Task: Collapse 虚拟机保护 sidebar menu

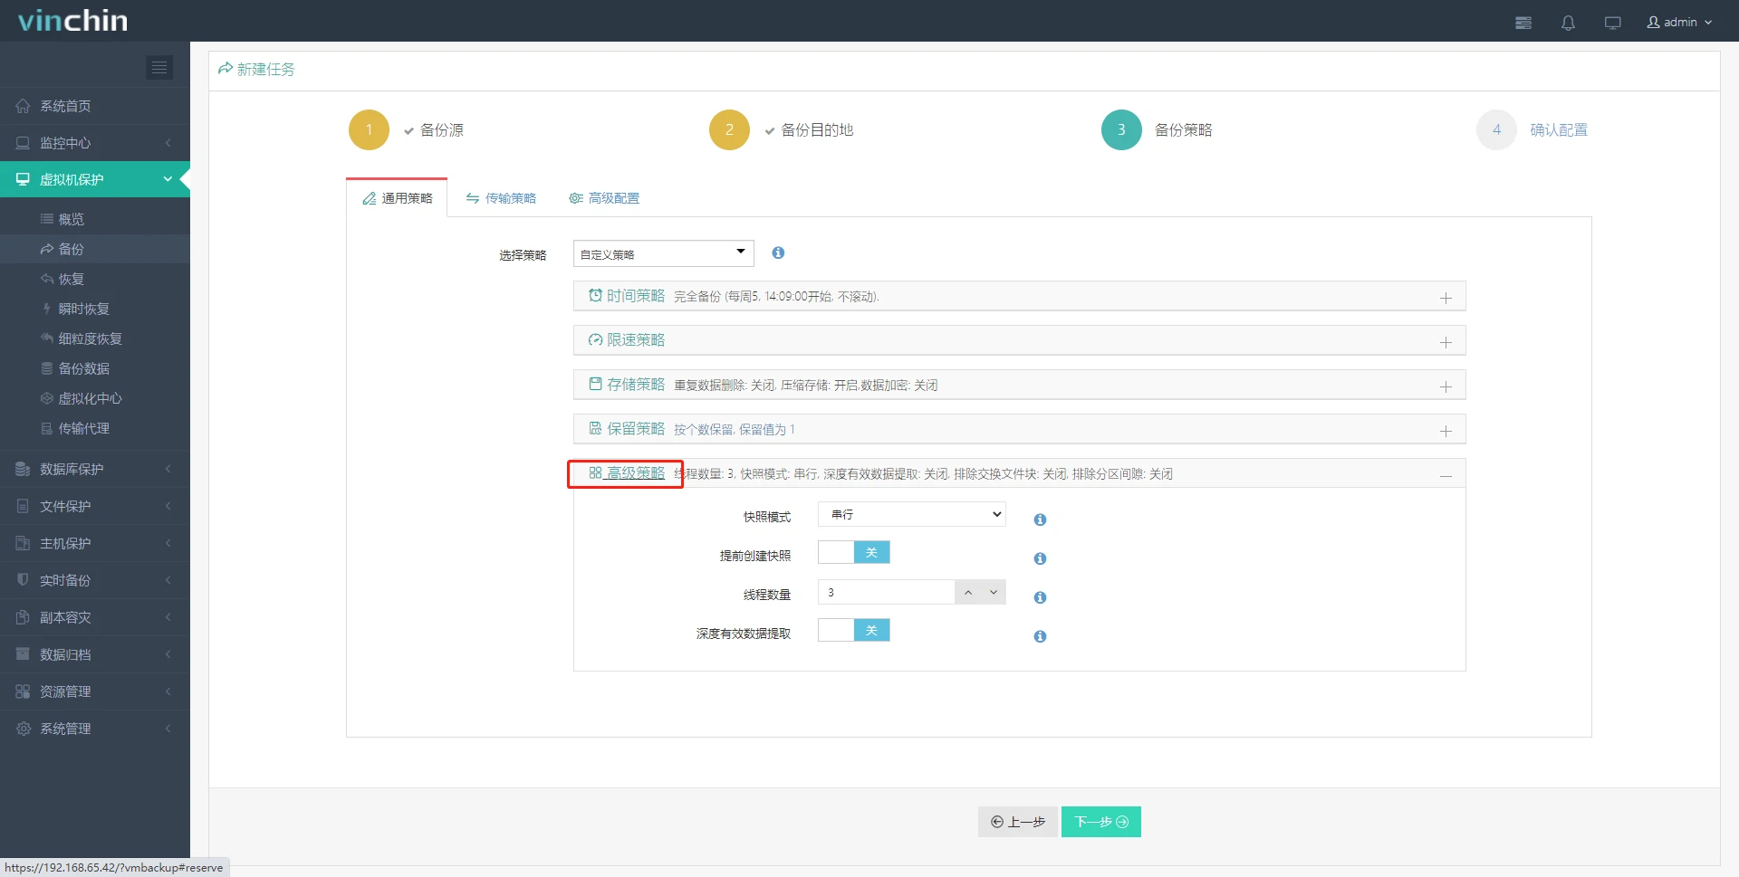Action: coord(95,180)
